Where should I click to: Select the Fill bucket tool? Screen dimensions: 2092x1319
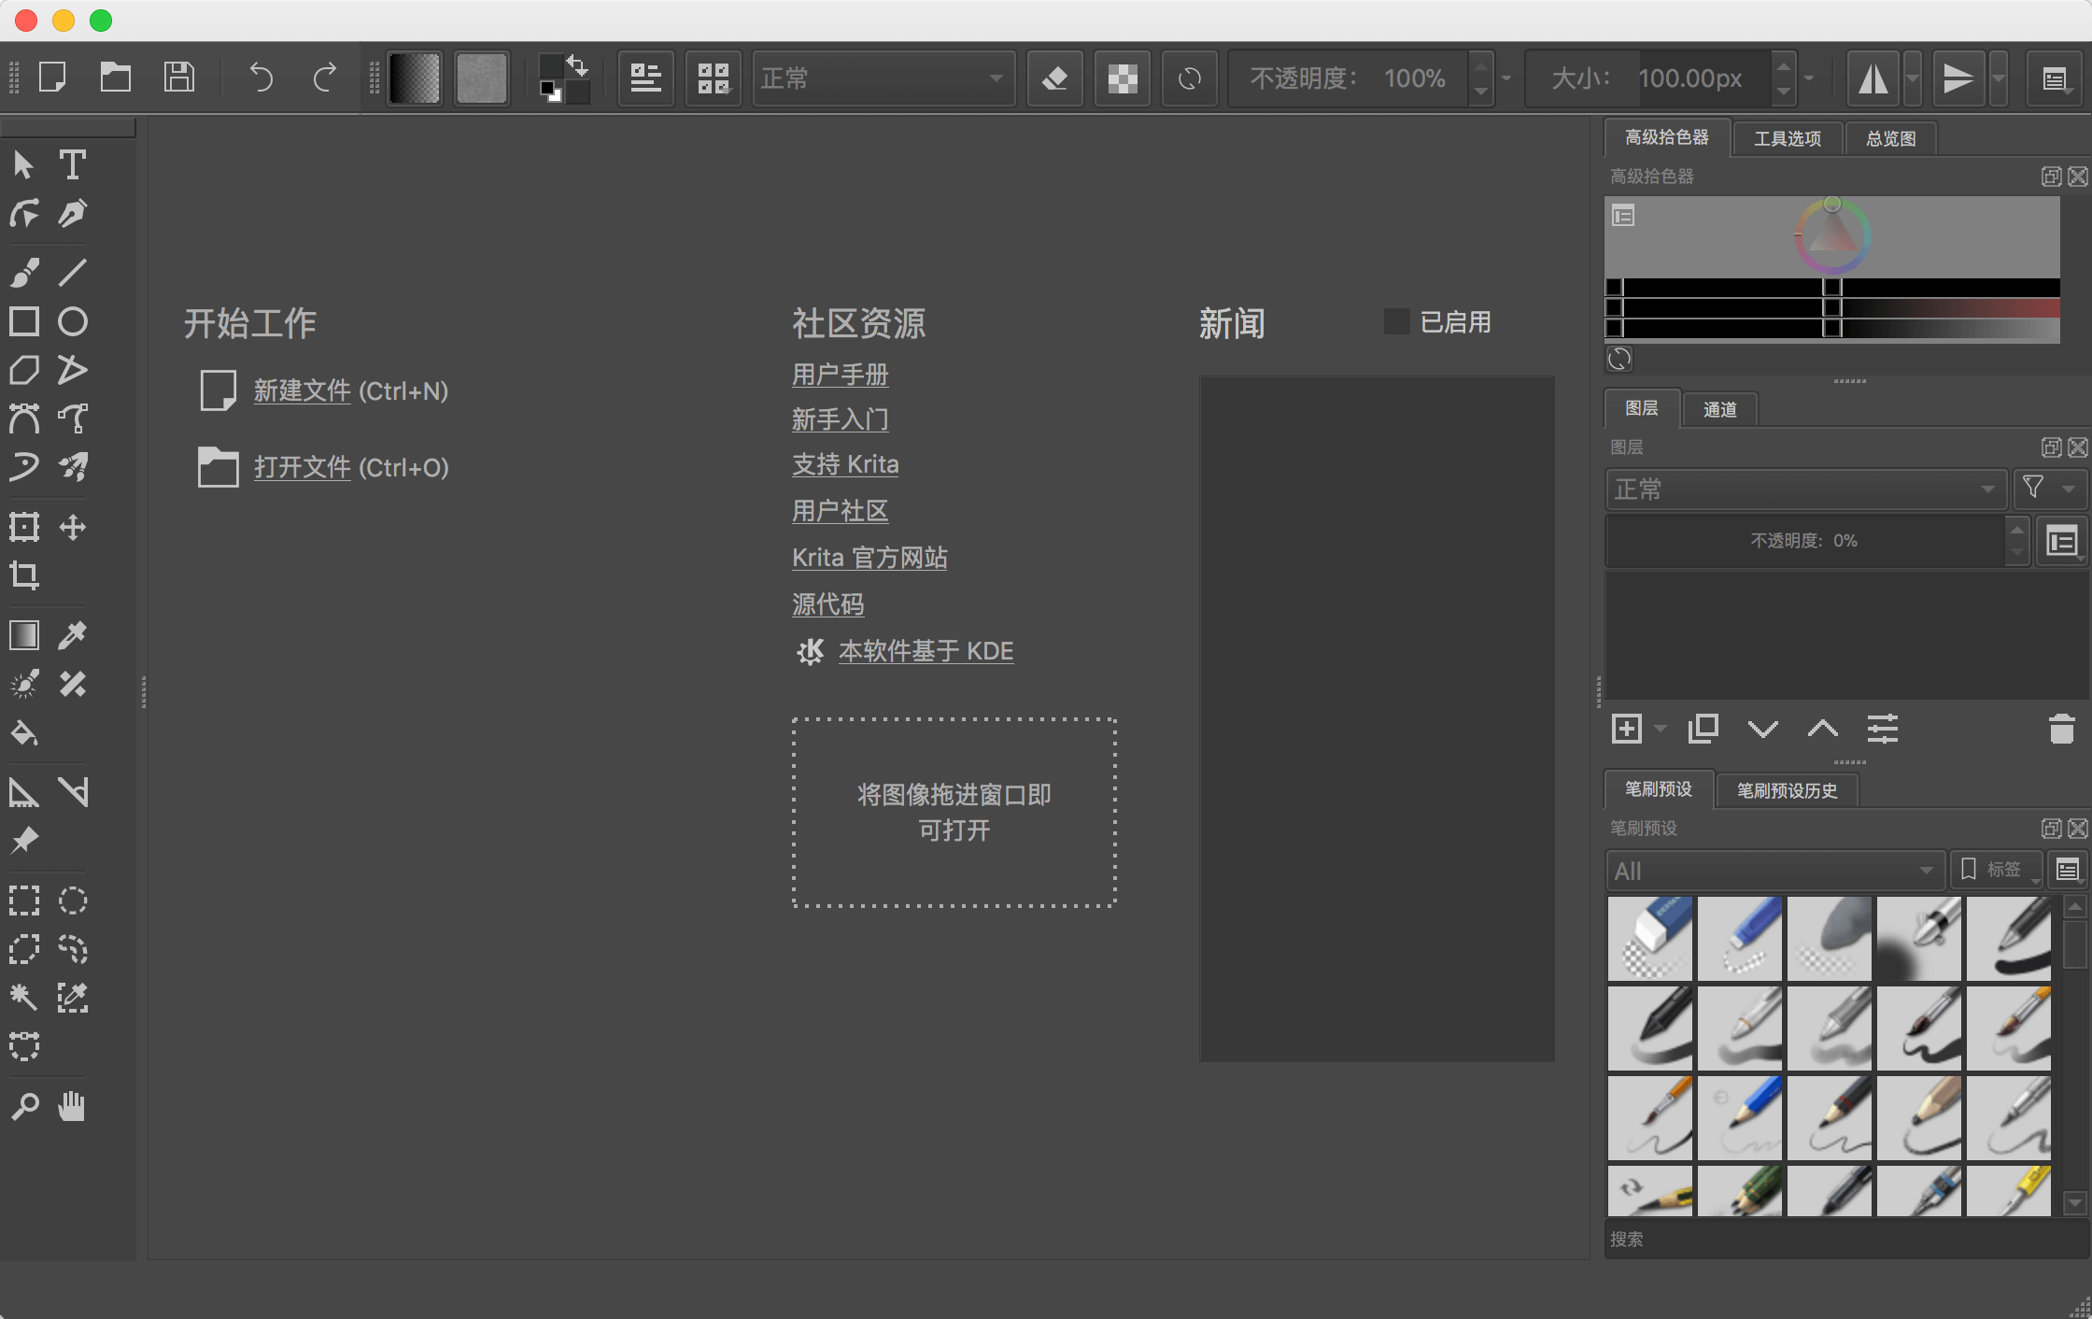tap(24, 732)
